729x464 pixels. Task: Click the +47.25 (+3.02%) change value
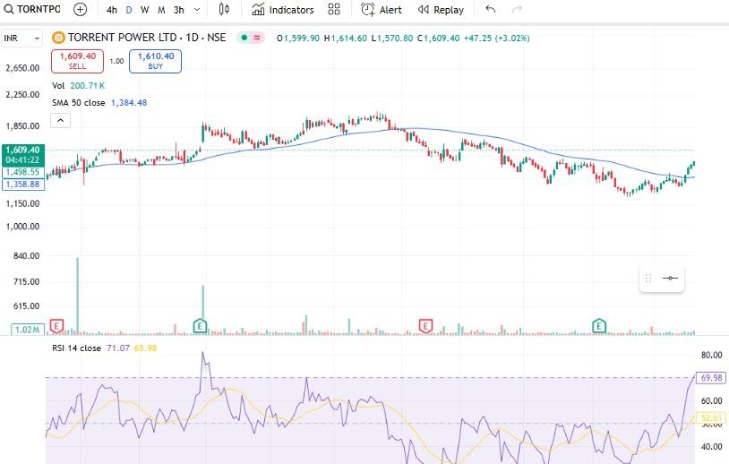coord(496,39)
